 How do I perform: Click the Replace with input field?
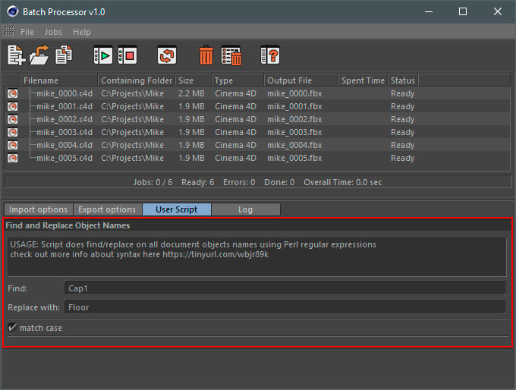pos(285,307)
